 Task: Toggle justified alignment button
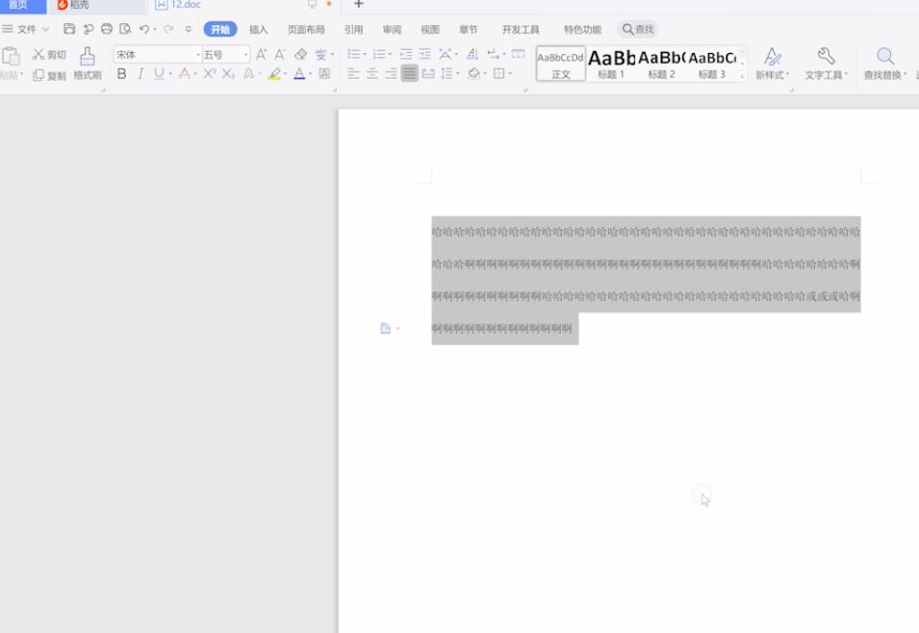(x=410, y=74)
